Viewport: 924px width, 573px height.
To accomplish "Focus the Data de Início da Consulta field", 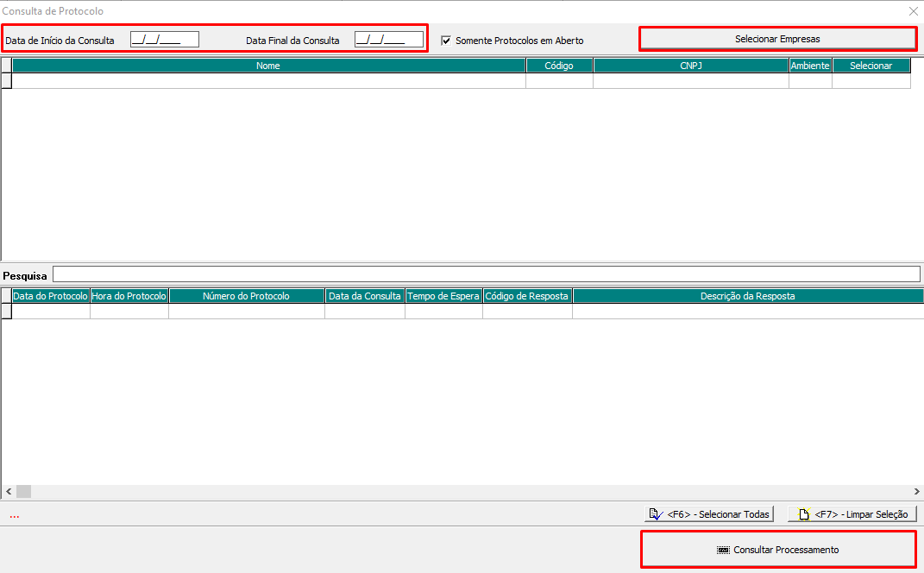I will click(165, 40).
